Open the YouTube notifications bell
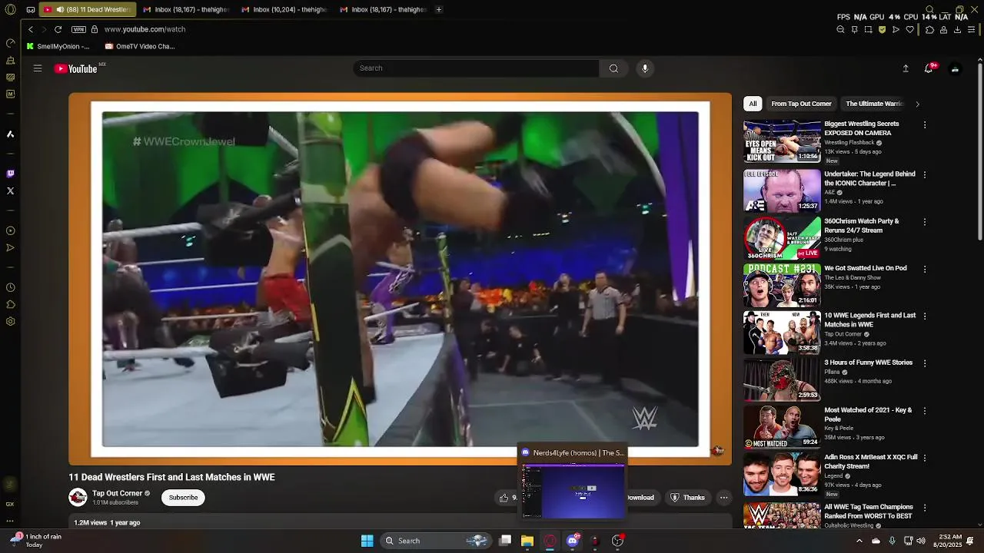Screen dimensions: 984x553 coord(929,68)
